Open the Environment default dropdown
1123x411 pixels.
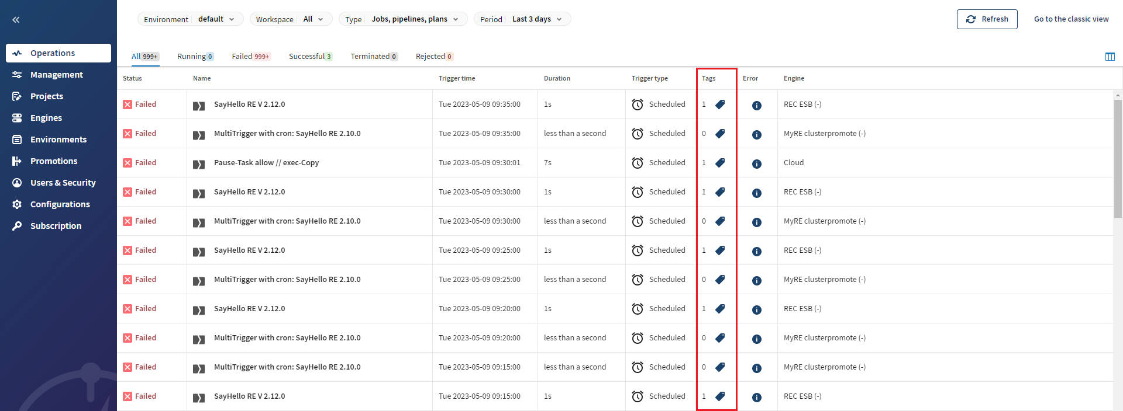click(x=190, y=19)
